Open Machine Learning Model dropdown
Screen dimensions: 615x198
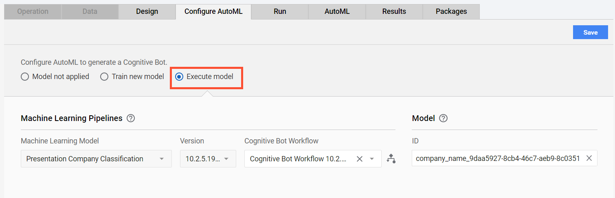pyautogui.click(x=96, y=159)
